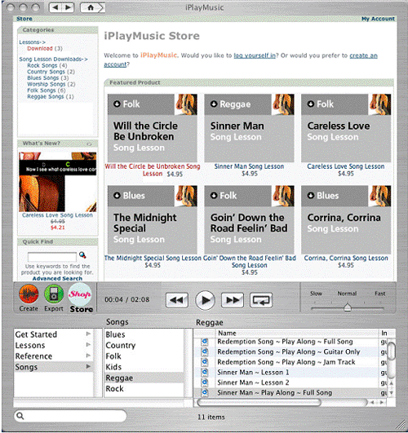Viewport: 408px width, 433px height.
Task: Expand the Songs row arrow
Action: tap(88, 366)
